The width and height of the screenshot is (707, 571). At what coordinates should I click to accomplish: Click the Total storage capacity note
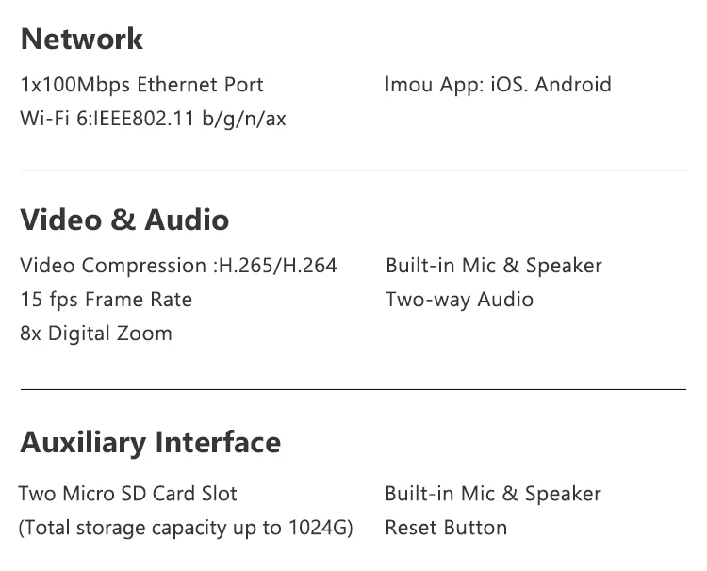coord(151,528)
